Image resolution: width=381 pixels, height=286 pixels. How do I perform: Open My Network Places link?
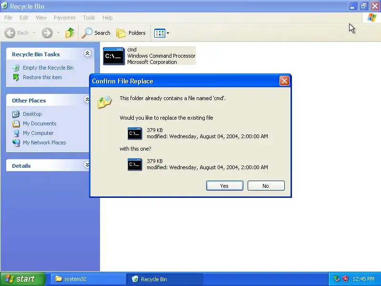click(44, 143)
